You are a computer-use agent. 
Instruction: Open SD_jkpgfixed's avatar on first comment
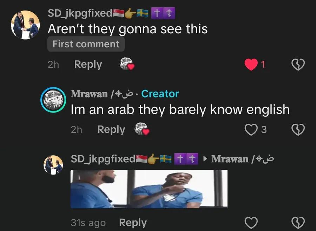25,25
